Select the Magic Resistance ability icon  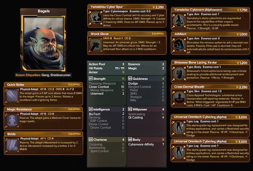12,120
